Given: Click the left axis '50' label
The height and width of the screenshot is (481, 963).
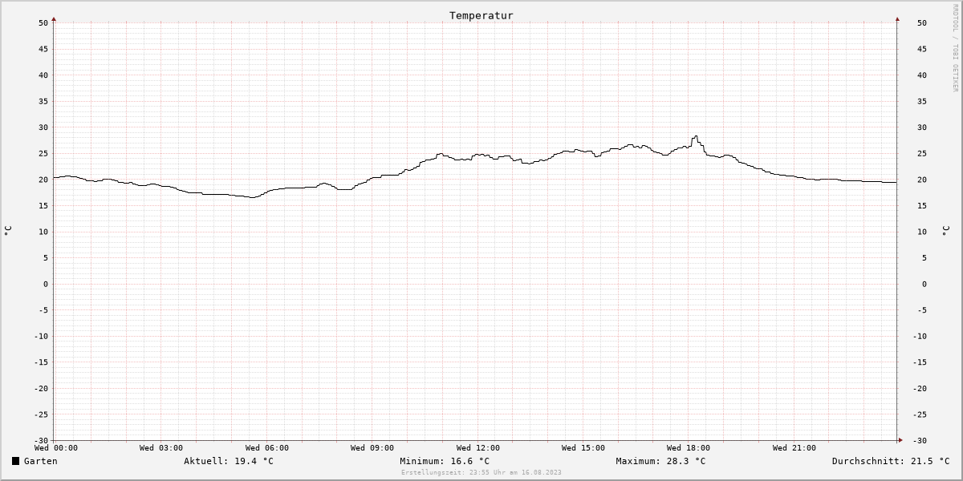Looking at the screenshot, I should click(x=43, y=23).
